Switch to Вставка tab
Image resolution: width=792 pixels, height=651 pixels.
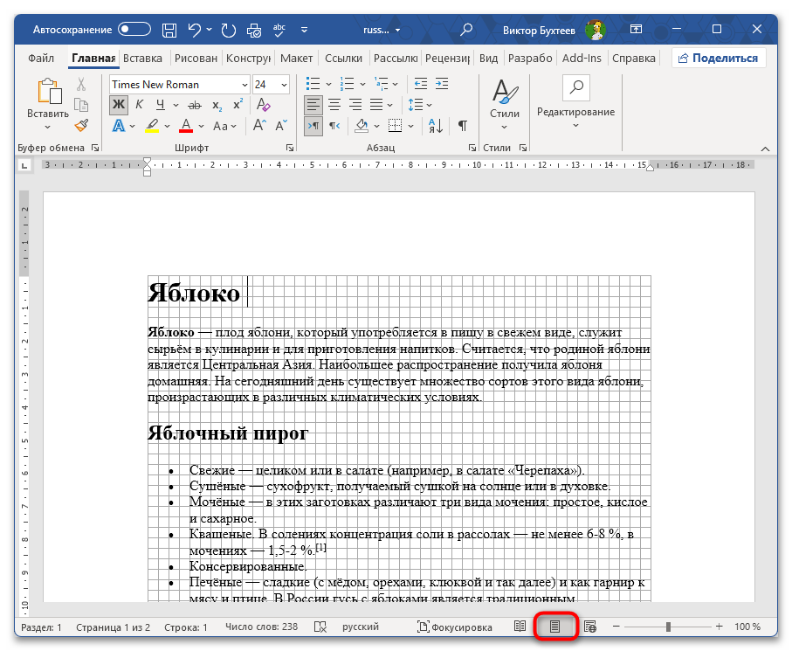(143, 59)
